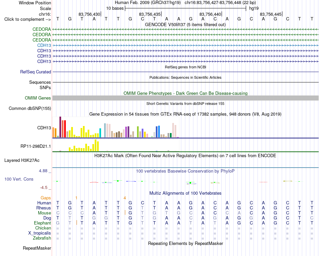Click the RepeatMasker side label
The image size is (319, 256).
37,248
